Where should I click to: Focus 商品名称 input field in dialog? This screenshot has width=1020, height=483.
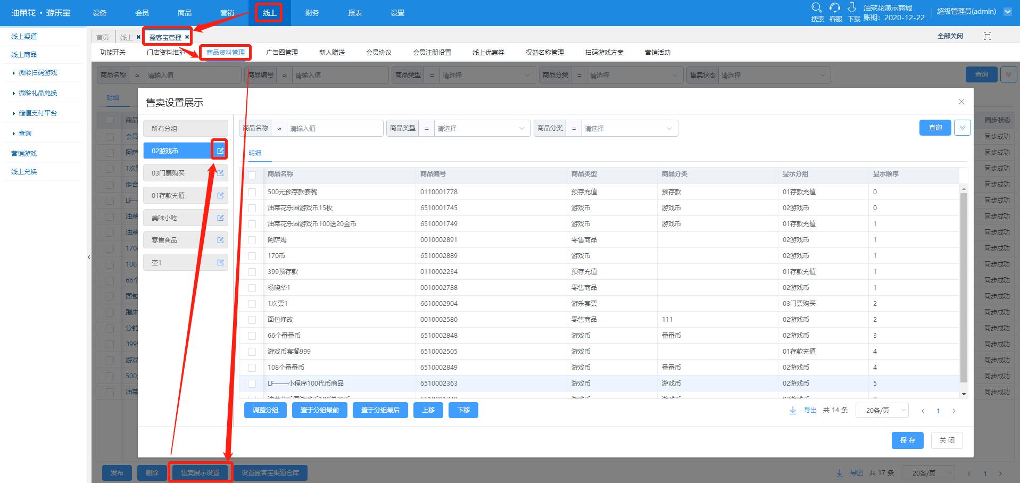pyautogui.click(x=335, y=128)
